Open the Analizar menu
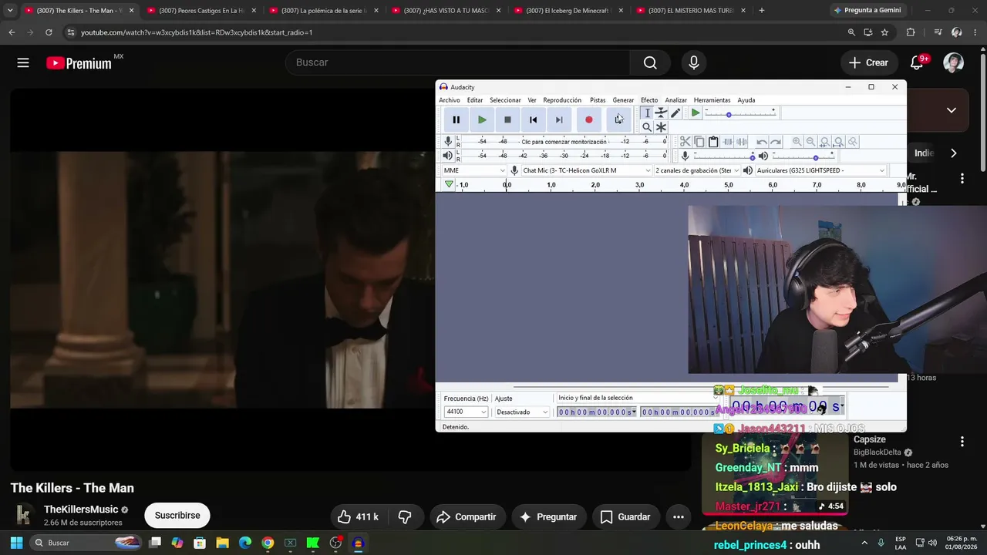This screenshot has height=555, width=987. pos(675,100)
